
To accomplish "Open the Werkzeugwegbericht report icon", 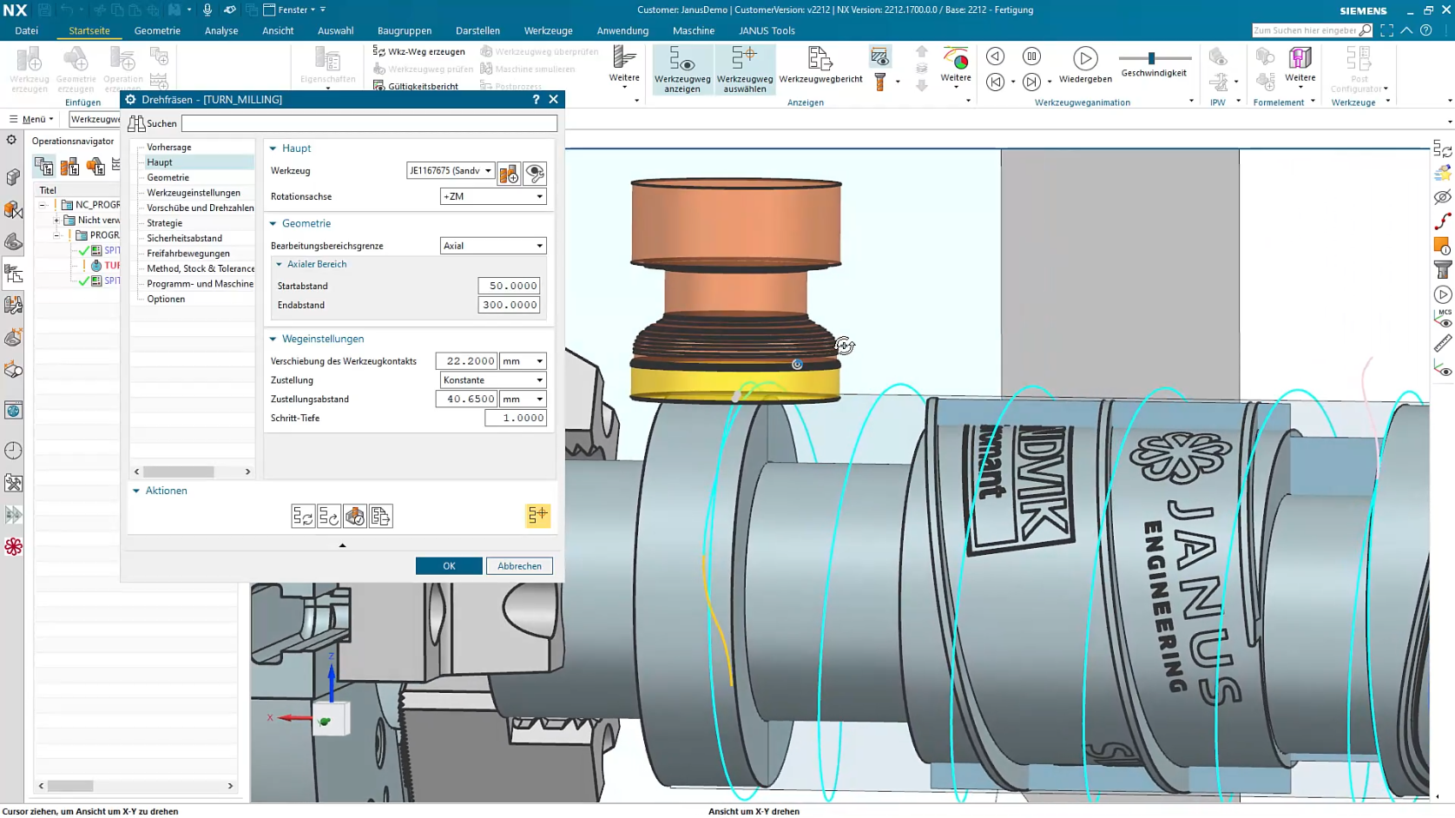I will [820, 59].
